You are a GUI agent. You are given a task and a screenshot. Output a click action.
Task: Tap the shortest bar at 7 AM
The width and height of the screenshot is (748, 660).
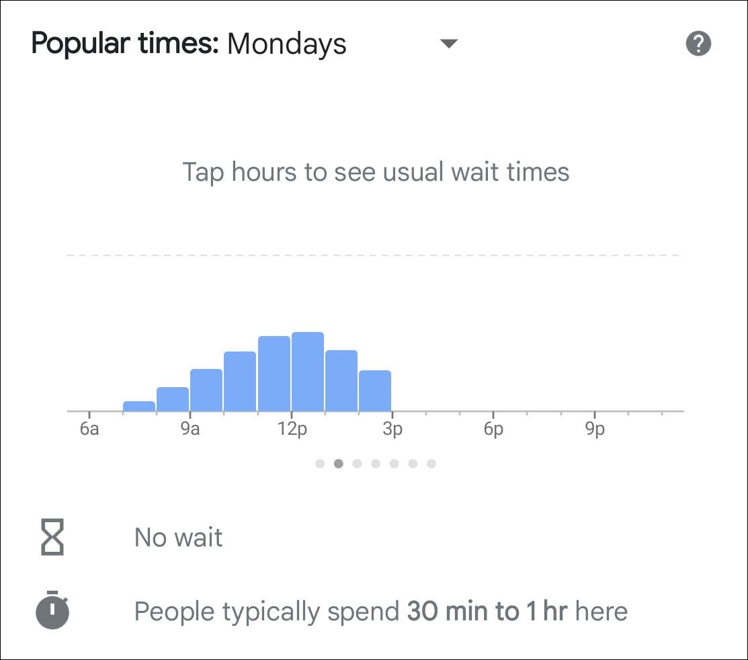pos(139,406)
